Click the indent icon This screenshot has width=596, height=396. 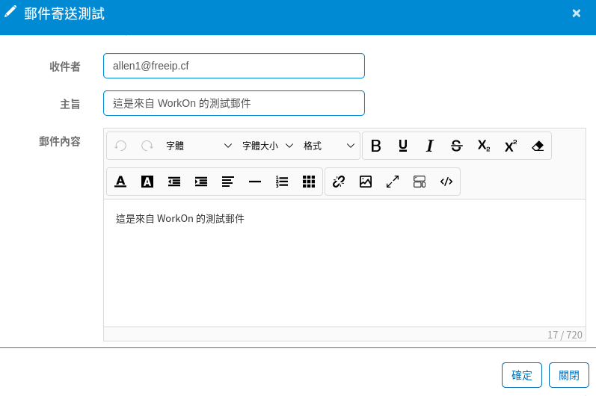pos(201,182)
